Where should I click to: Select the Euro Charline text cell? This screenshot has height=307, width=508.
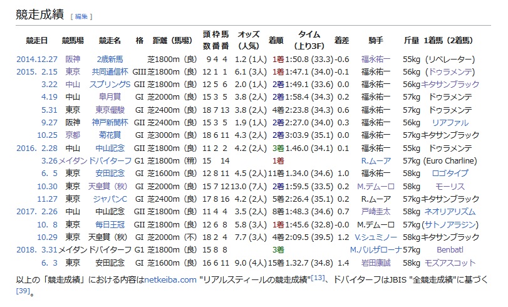click(450, 160)
